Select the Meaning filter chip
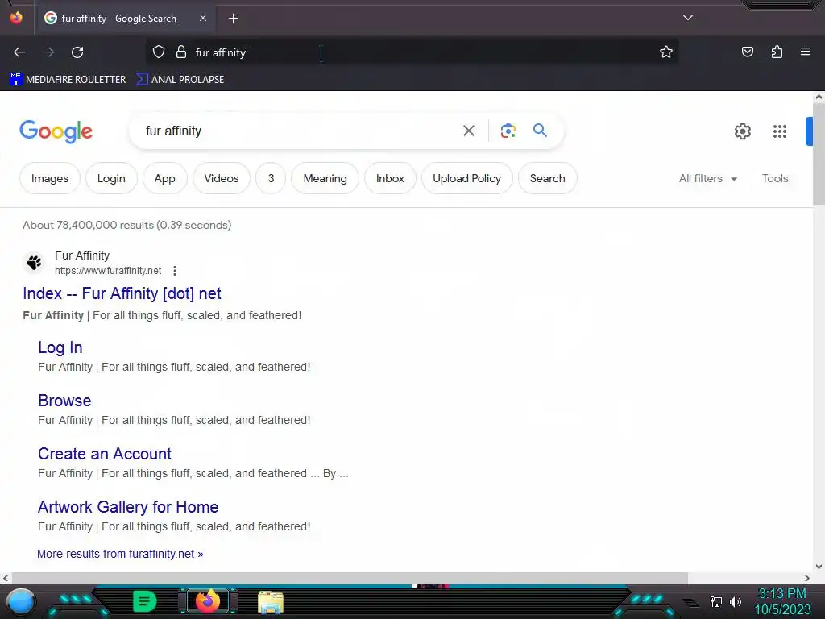Screen dimensions: 825x619 [x=325, y=178]
